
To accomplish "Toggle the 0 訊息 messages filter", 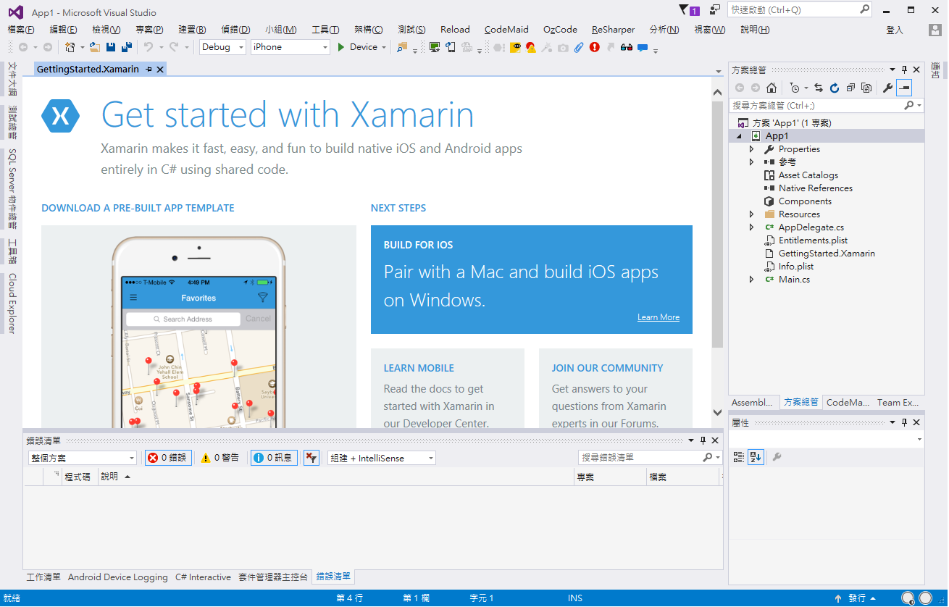I will 274,458.
